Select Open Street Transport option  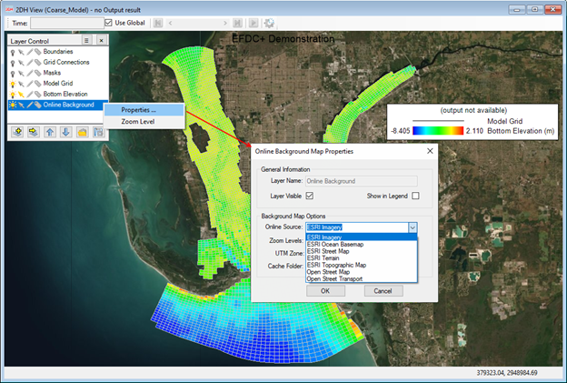click(362, 278)
